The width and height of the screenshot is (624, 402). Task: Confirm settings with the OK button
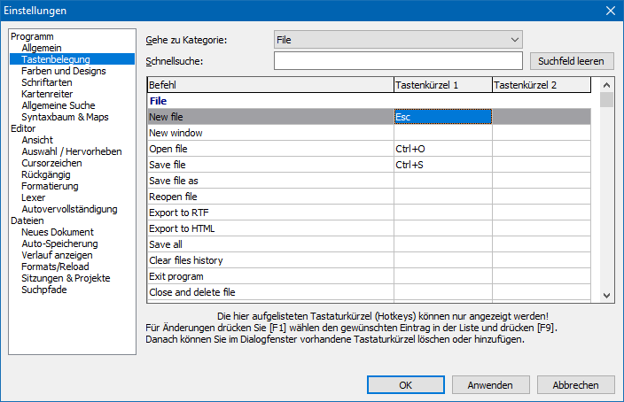tap(404, 385)
